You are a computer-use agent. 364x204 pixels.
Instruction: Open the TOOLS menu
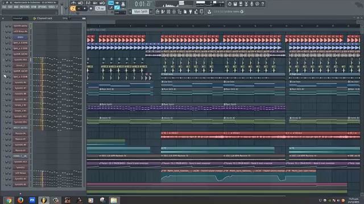52,7
